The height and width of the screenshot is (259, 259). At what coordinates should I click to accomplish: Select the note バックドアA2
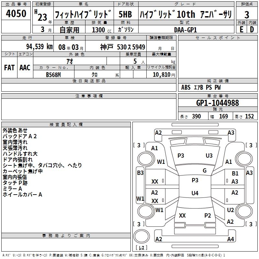[x=20, y=136]
